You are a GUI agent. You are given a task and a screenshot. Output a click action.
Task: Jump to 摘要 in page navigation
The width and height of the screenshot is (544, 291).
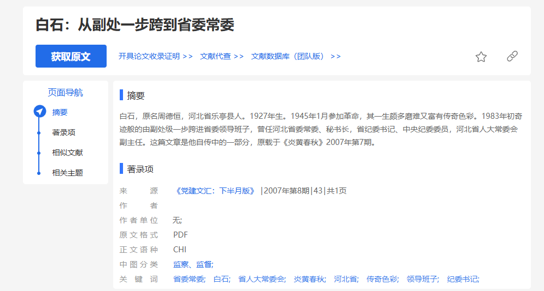tap(60, 112)
